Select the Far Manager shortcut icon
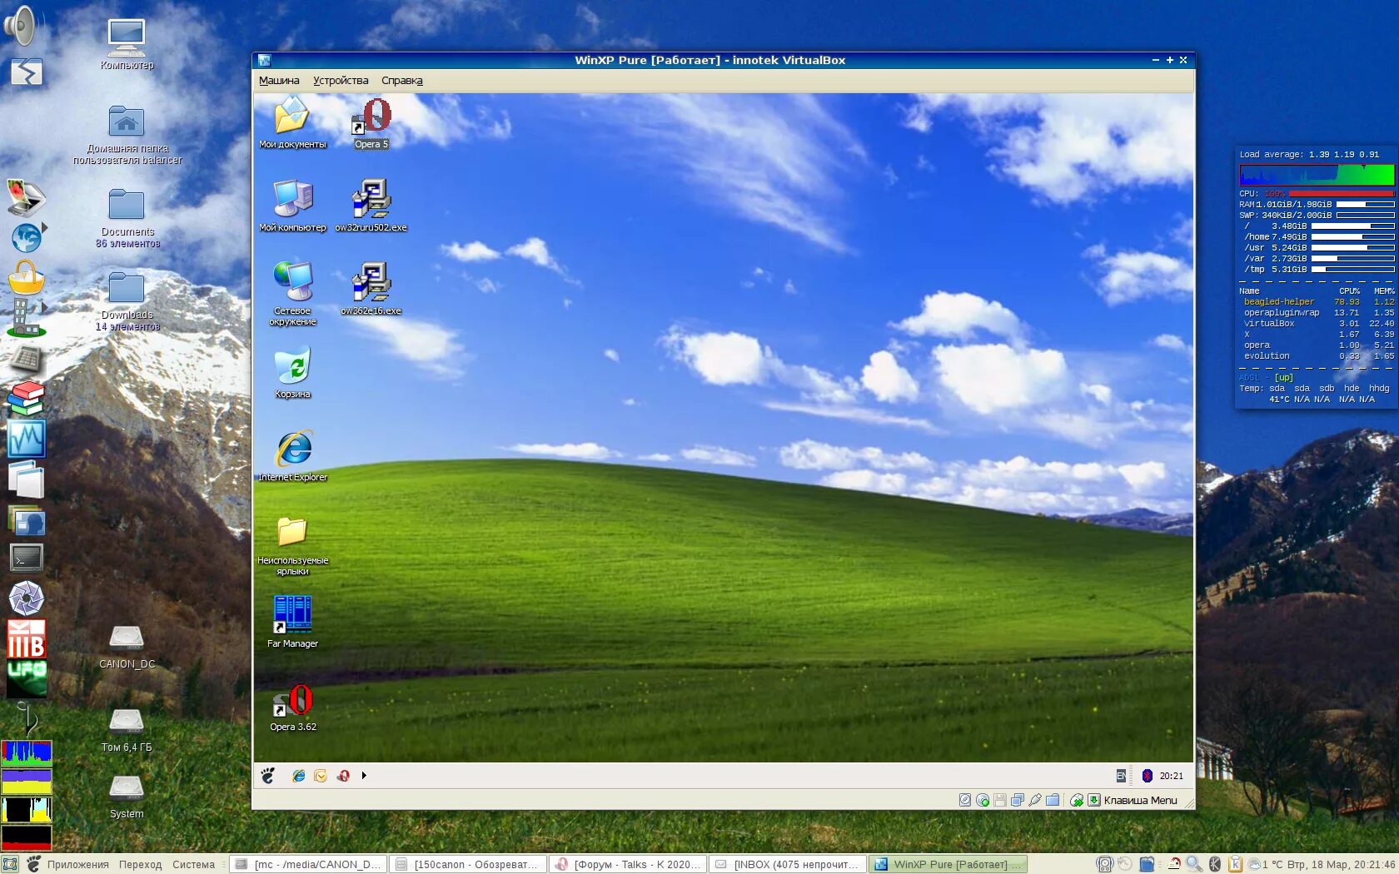 click(292, 622)
